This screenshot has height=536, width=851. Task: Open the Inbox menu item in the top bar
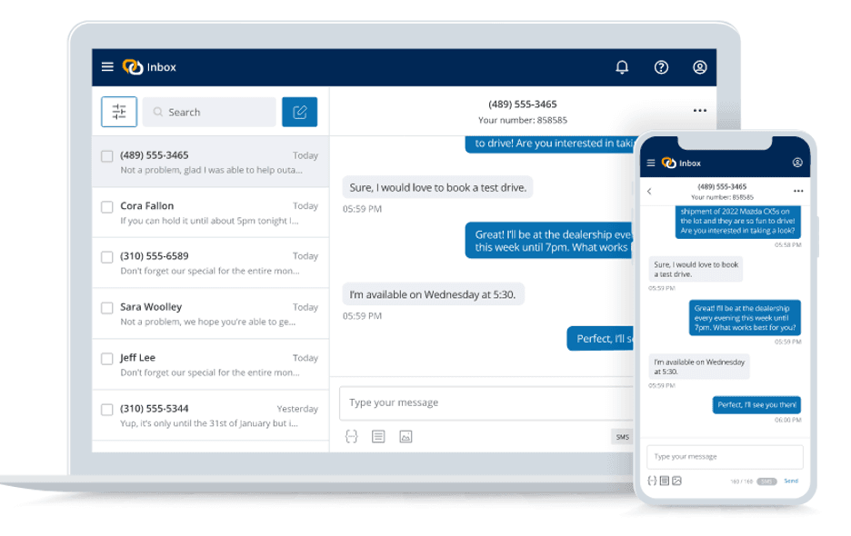coord(161,66)
